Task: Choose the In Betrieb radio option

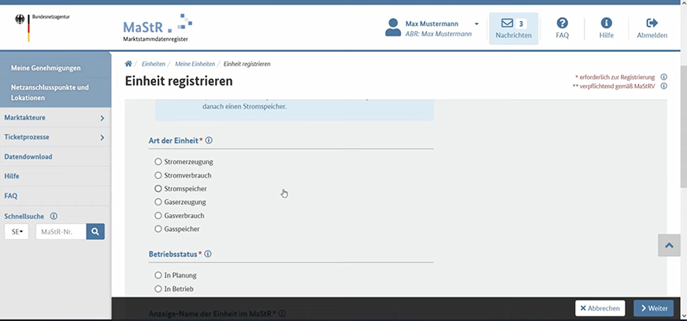Action: point(158,290)
